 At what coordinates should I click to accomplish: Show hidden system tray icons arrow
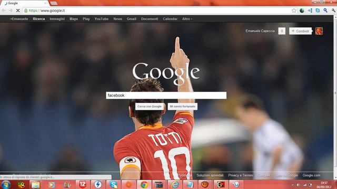[292, 185]
